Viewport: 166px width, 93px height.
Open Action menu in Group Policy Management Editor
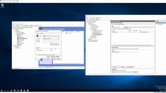point(16,24)
